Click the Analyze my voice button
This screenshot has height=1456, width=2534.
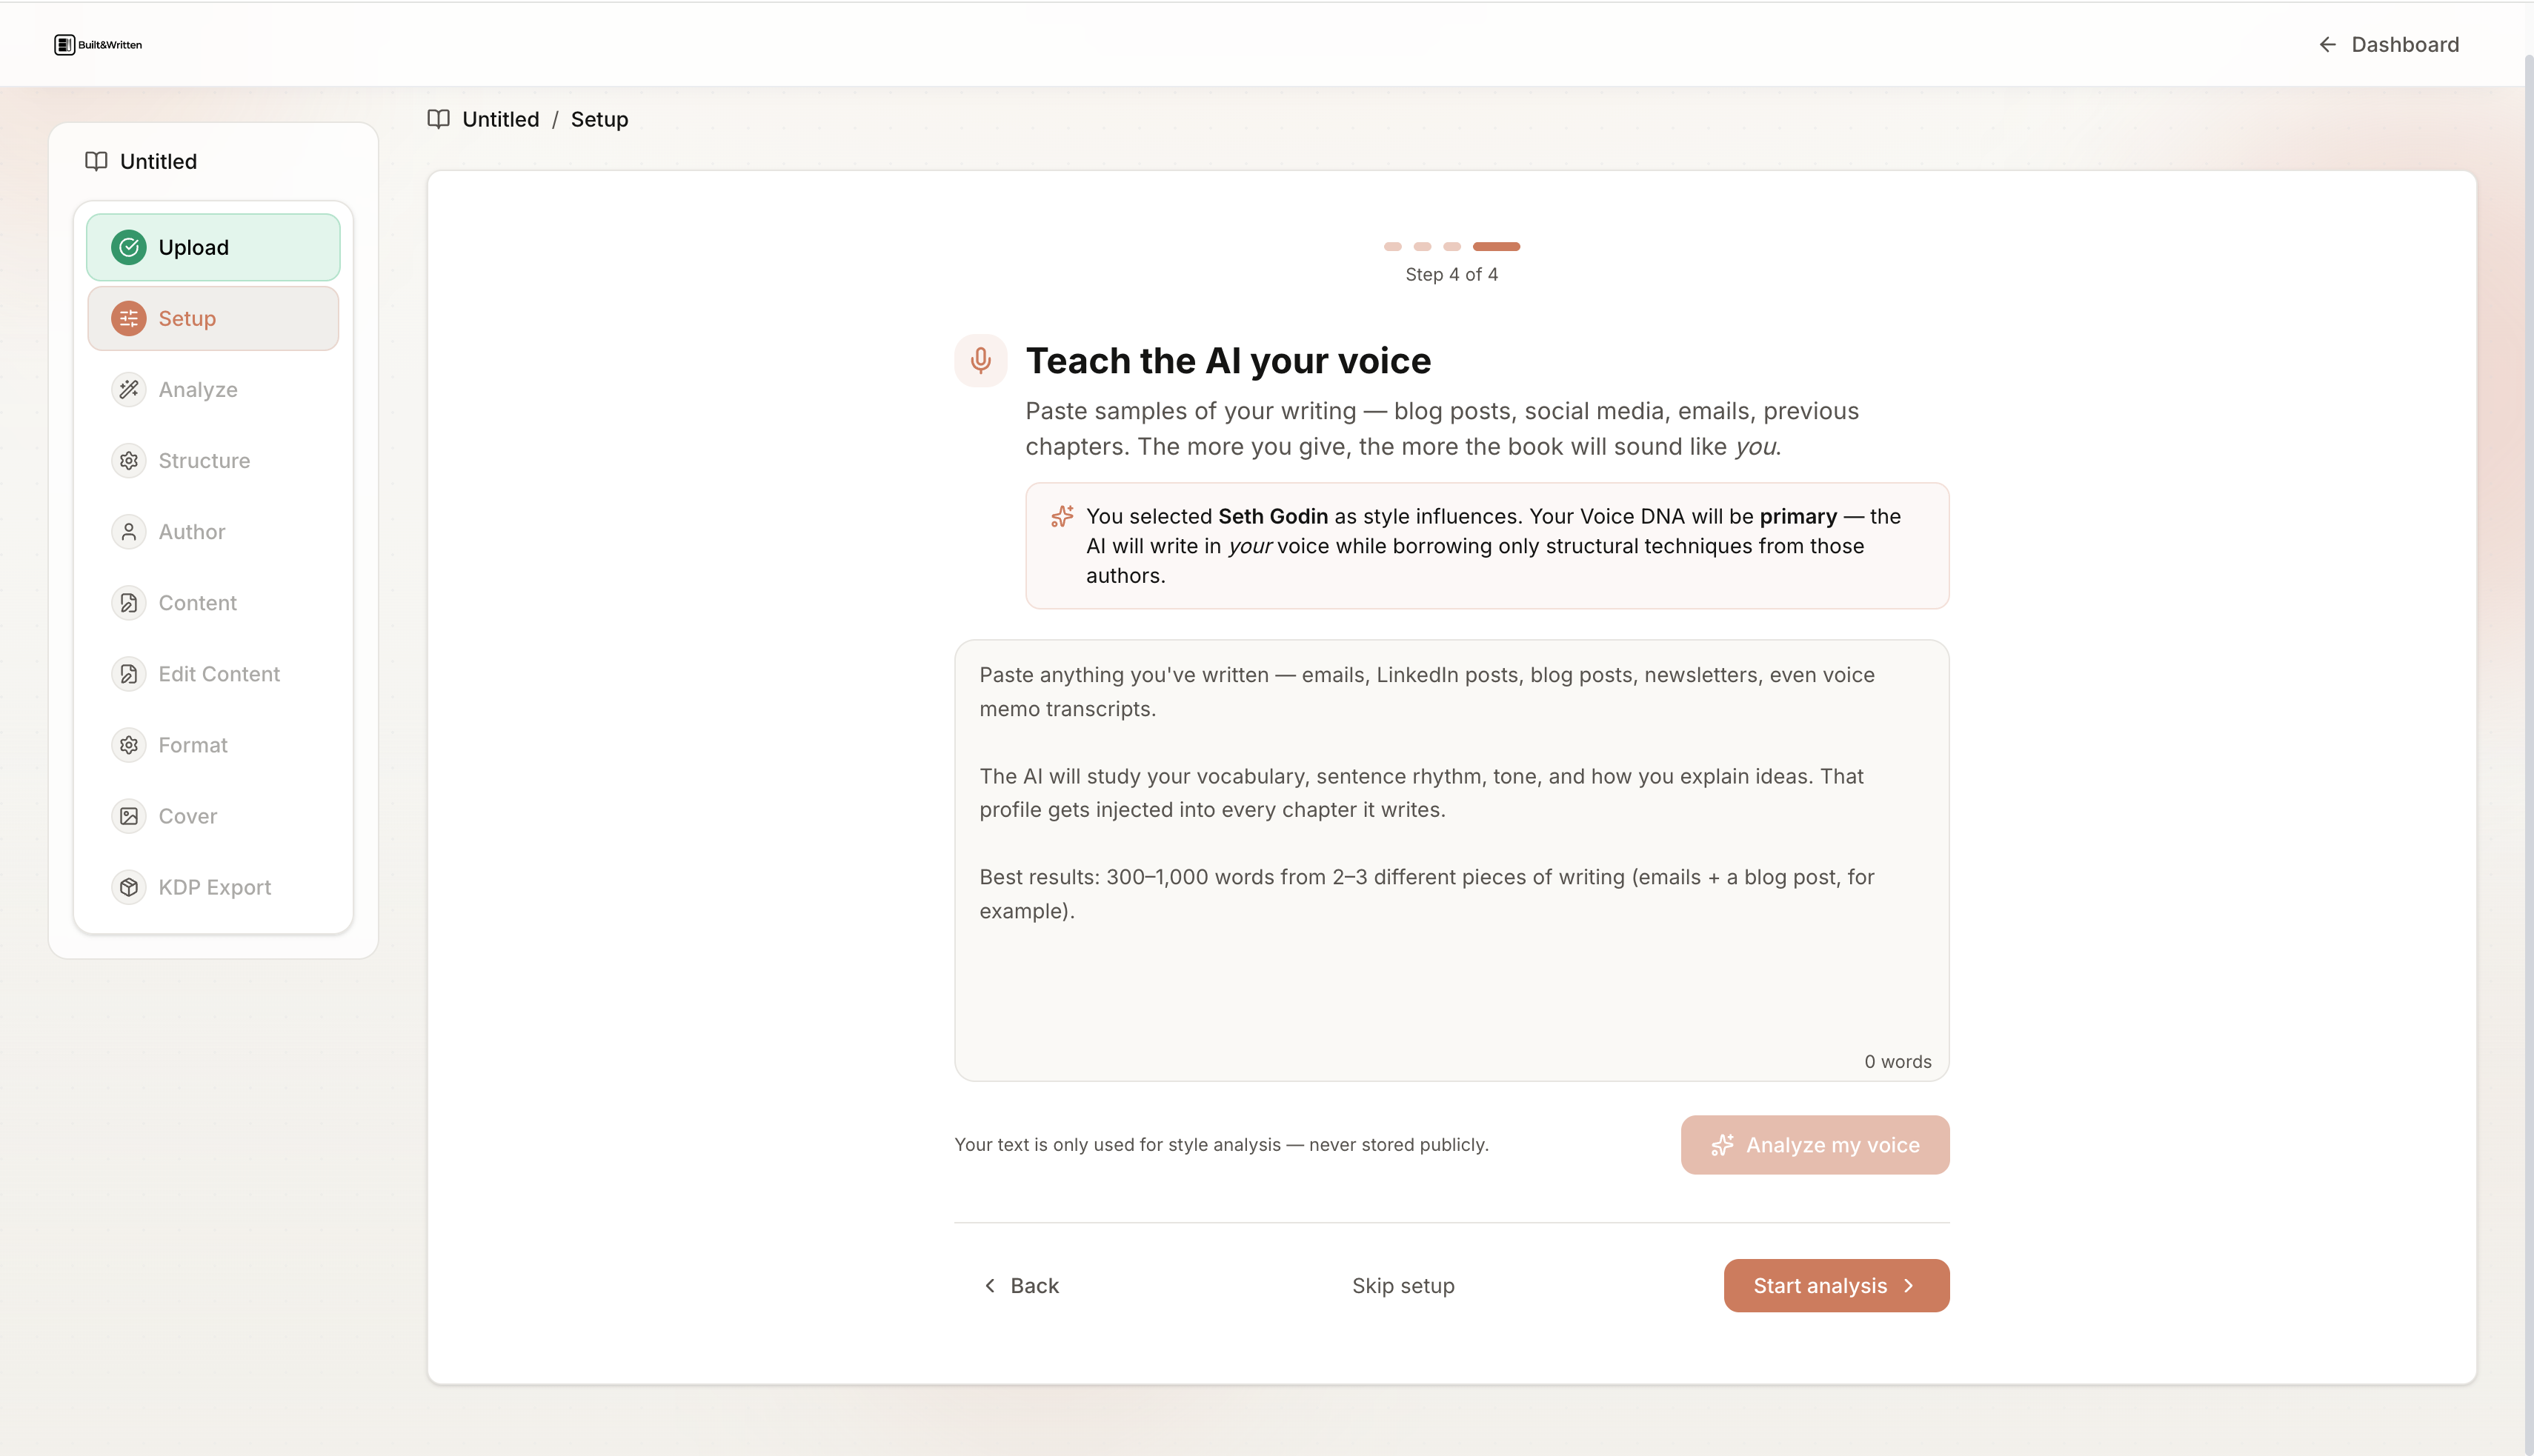(x=1815, y=1145)
